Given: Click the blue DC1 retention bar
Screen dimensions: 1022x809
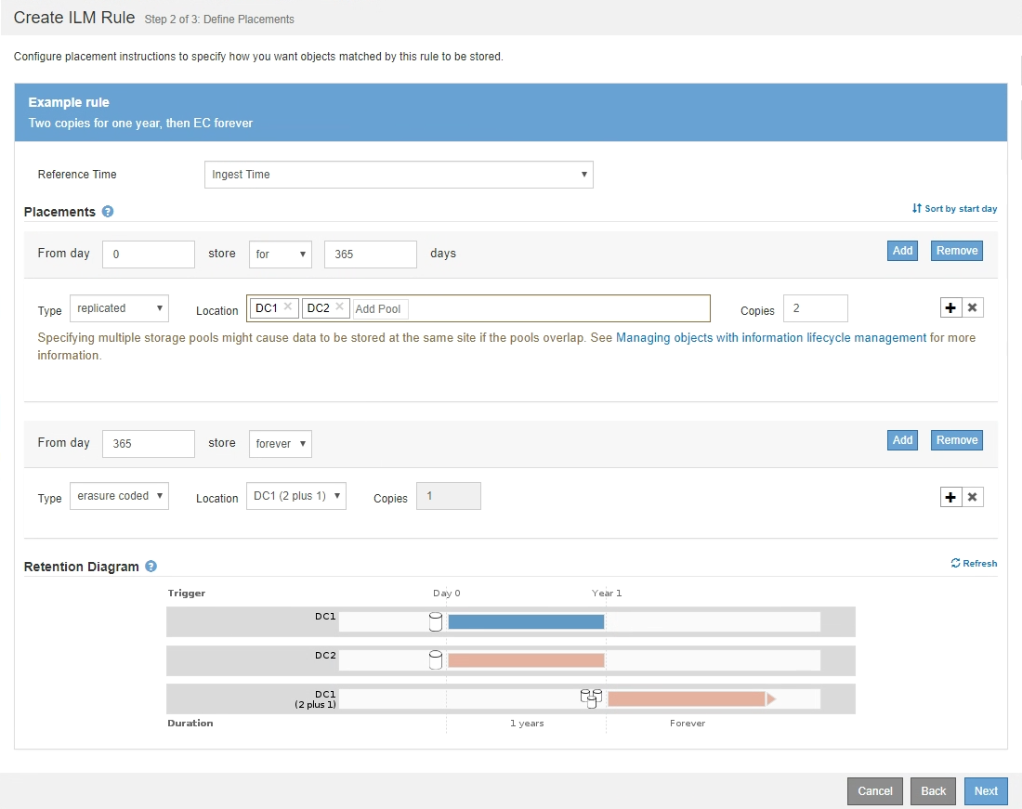Looking at the screenshot, I should coord(526,621).
